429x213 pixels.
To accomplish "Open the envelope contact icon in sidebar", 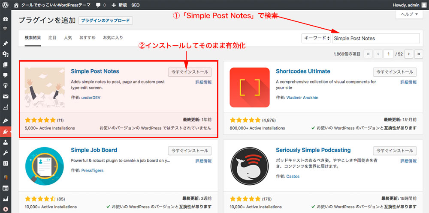I will click(5, 96).
